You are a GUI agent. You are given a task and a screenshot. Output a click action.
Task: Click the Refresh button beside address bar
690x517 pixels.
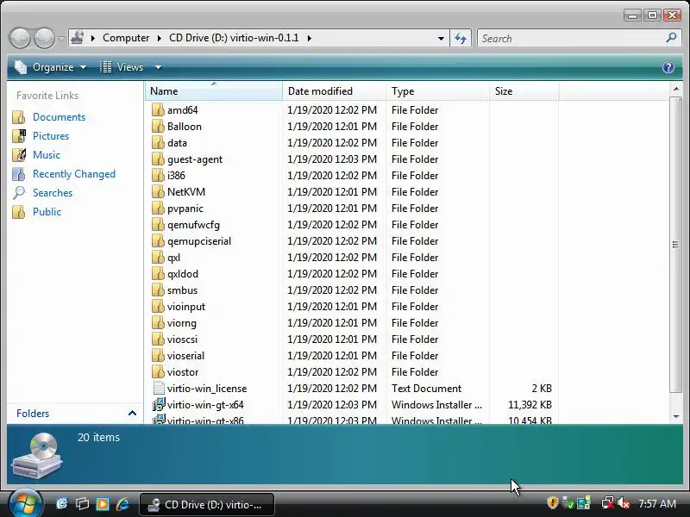click(x=461, y=38)
